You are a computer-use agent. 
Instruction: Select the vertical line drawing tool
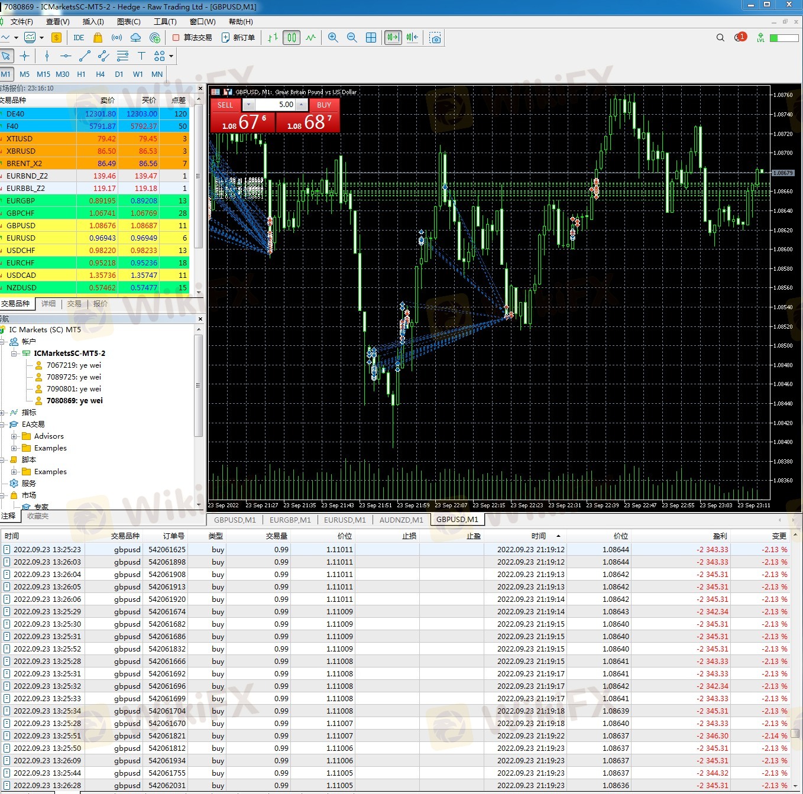click(47, 56)
